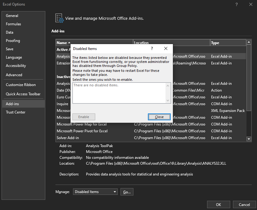Open the General options category
The width and height of the screenshot is (257, 210).
pyautogui.click(x=12, y=16)
